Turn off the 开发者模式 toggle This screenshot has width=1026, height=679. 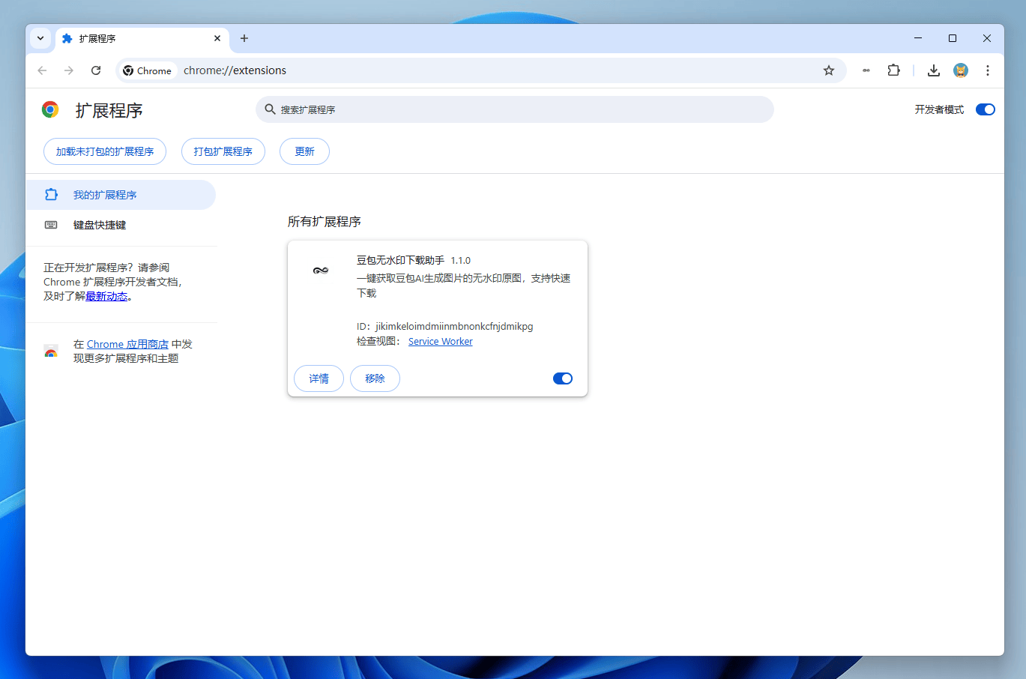point(985,109)
